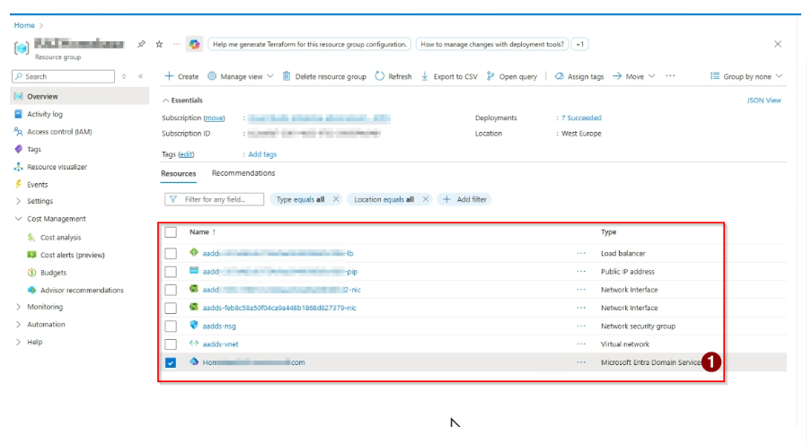Click the Filter for any field box

[x=215, y=199]
